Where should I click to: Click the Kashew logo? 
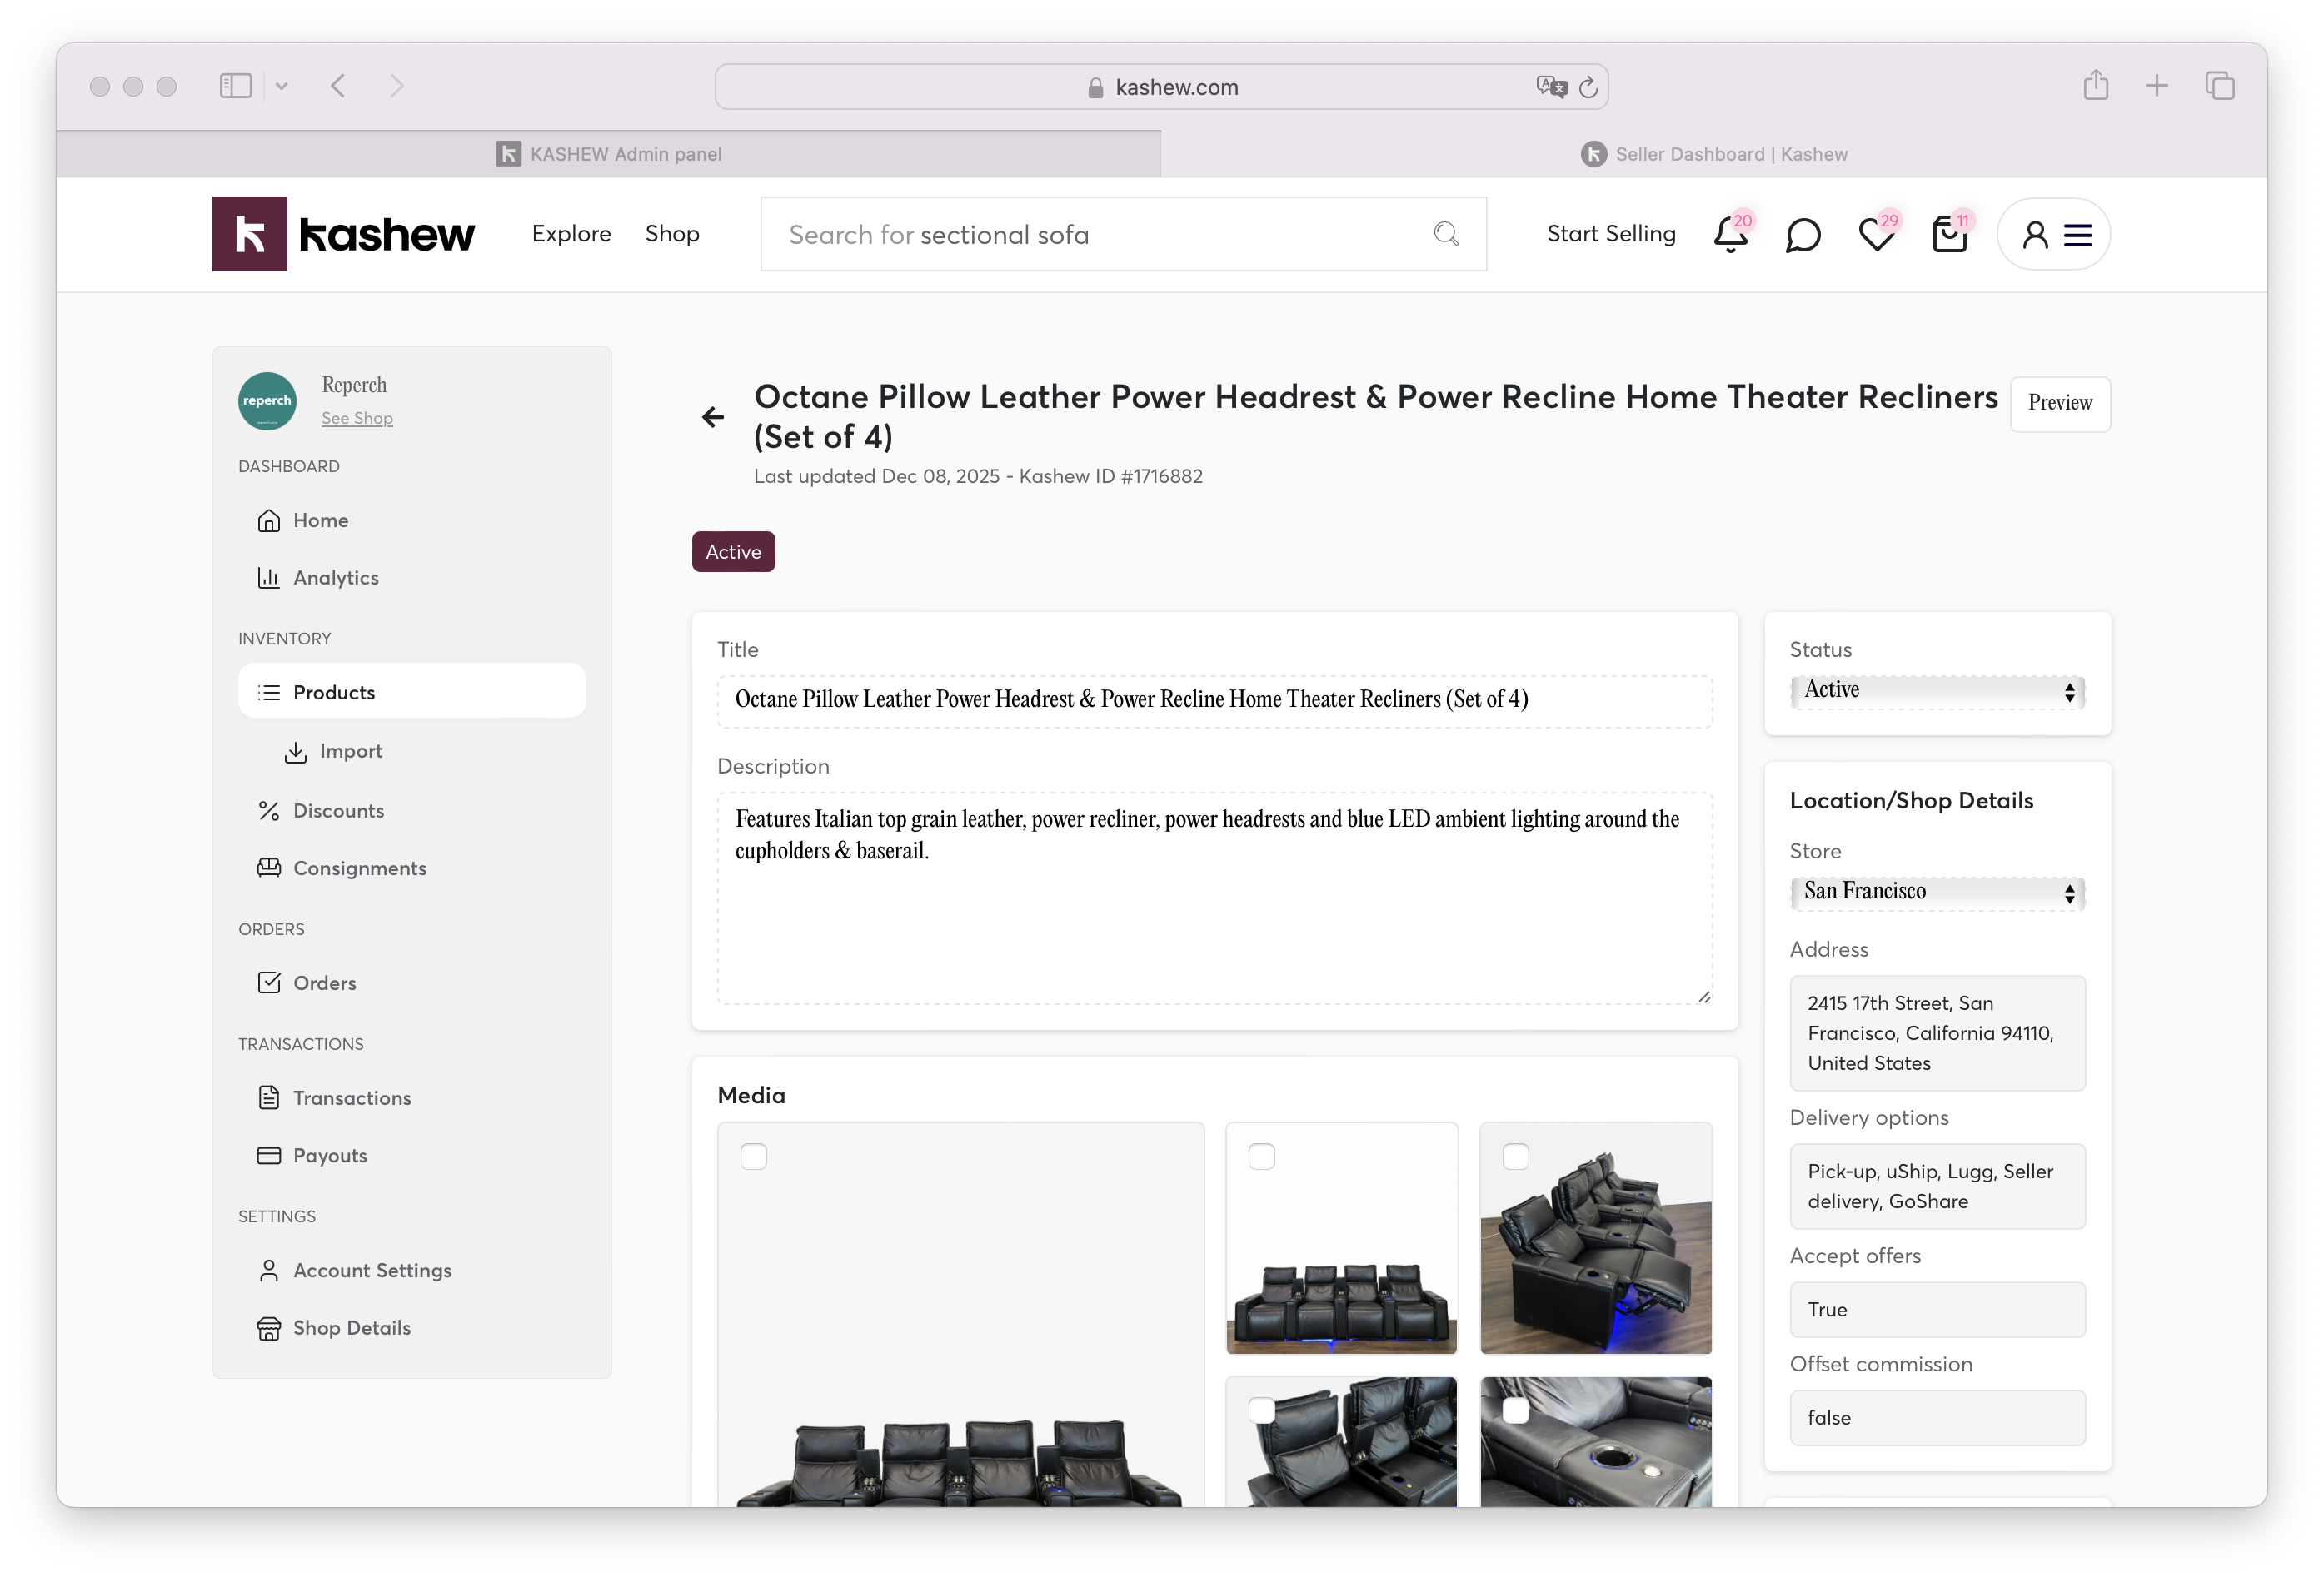click(343, 234)
